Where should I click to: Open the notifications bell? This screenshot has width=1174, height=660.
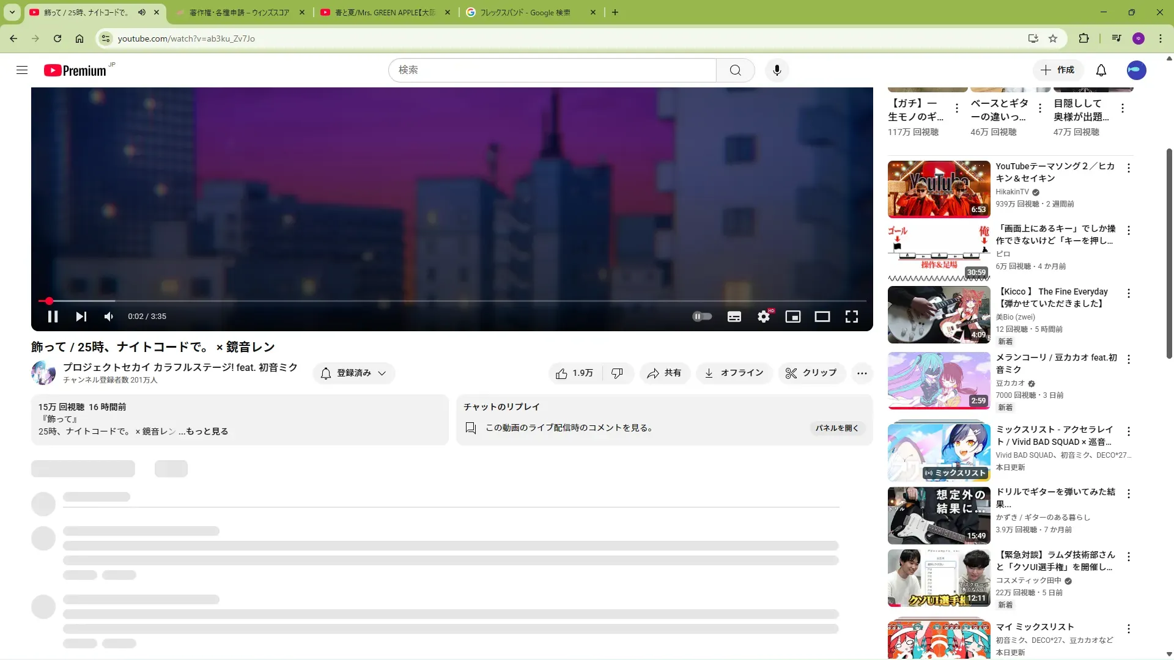tap(1101, 70)
